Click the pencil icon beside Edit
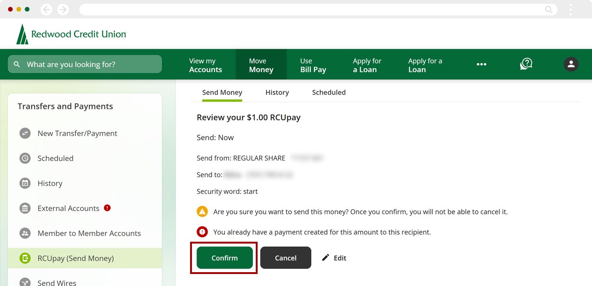The height and width of the screenshot is (286, 592). point(326,257)
